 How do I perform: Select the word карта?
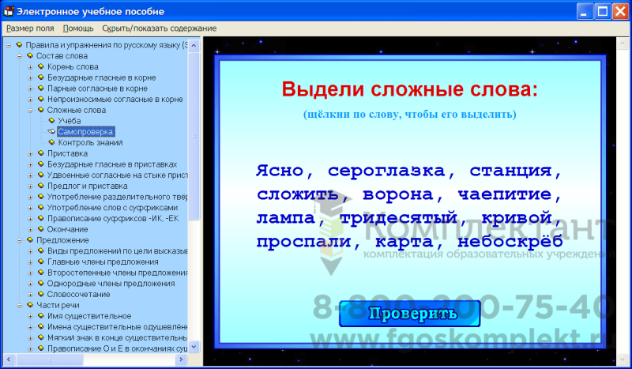(x=404, y=242)
